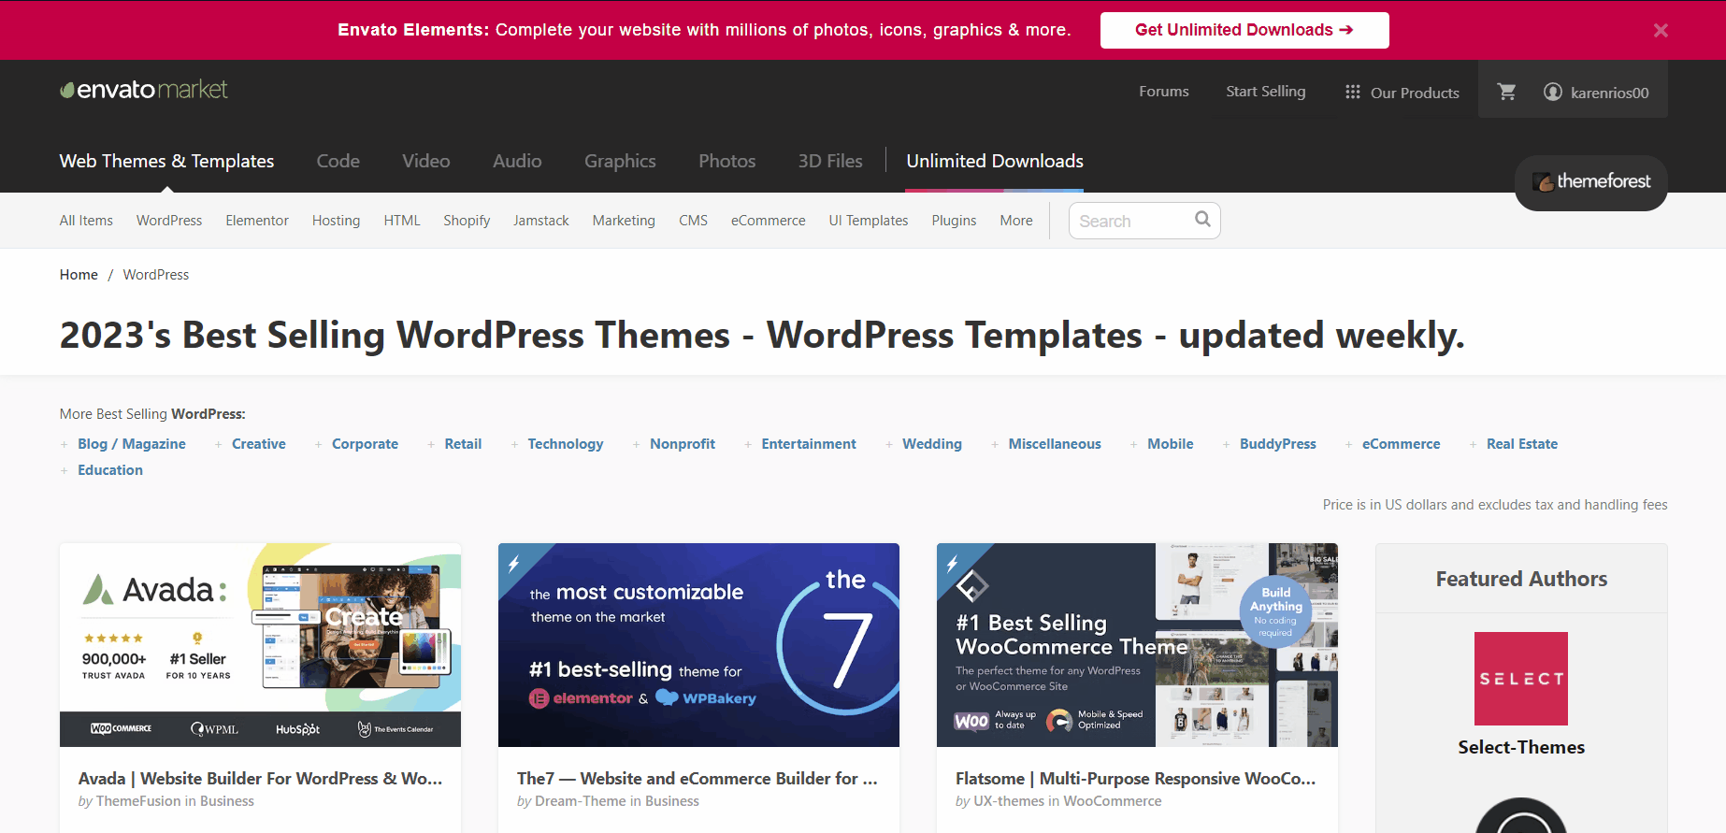Go to Home breadcrumb link
Screen dimensions: 1726x833
coord(79,275)
